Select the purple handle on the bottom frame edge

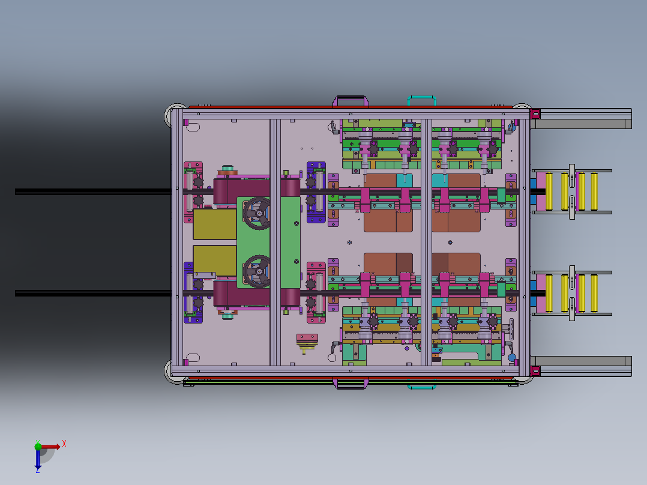[351, 384]
